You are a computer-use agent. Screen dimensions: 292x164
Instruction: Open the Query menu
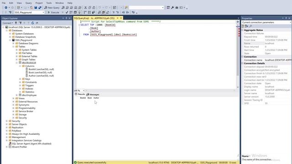point(28,3)
